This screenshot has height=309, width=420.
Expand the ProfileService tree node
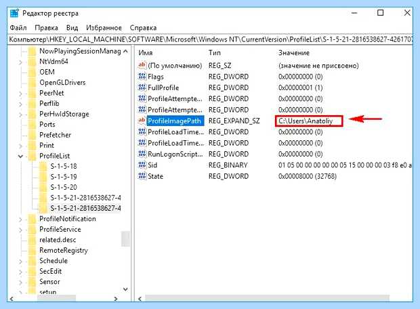tap(20, 230)
